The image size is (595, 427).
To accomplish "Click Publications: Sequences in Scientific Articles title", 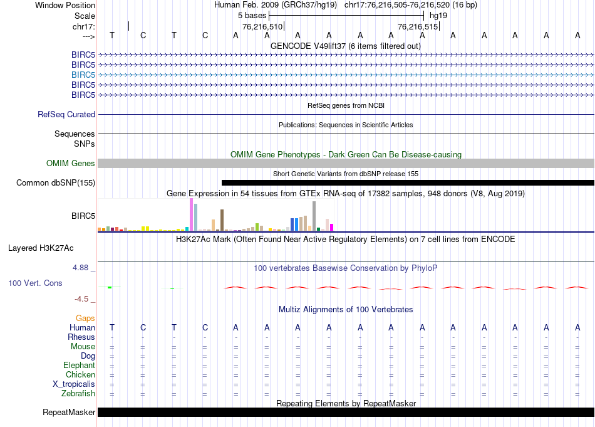I will pyautogui.click(x=346, y=125).
